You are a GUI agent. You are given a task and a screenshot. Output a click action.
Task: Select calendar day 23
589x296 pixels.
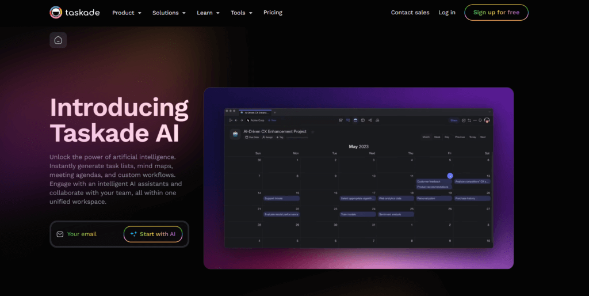tap(335, 209)
